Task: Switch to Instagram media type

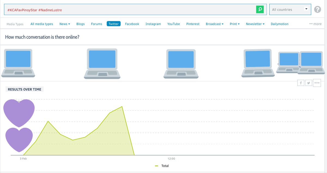Action: [x=153, y=24]
